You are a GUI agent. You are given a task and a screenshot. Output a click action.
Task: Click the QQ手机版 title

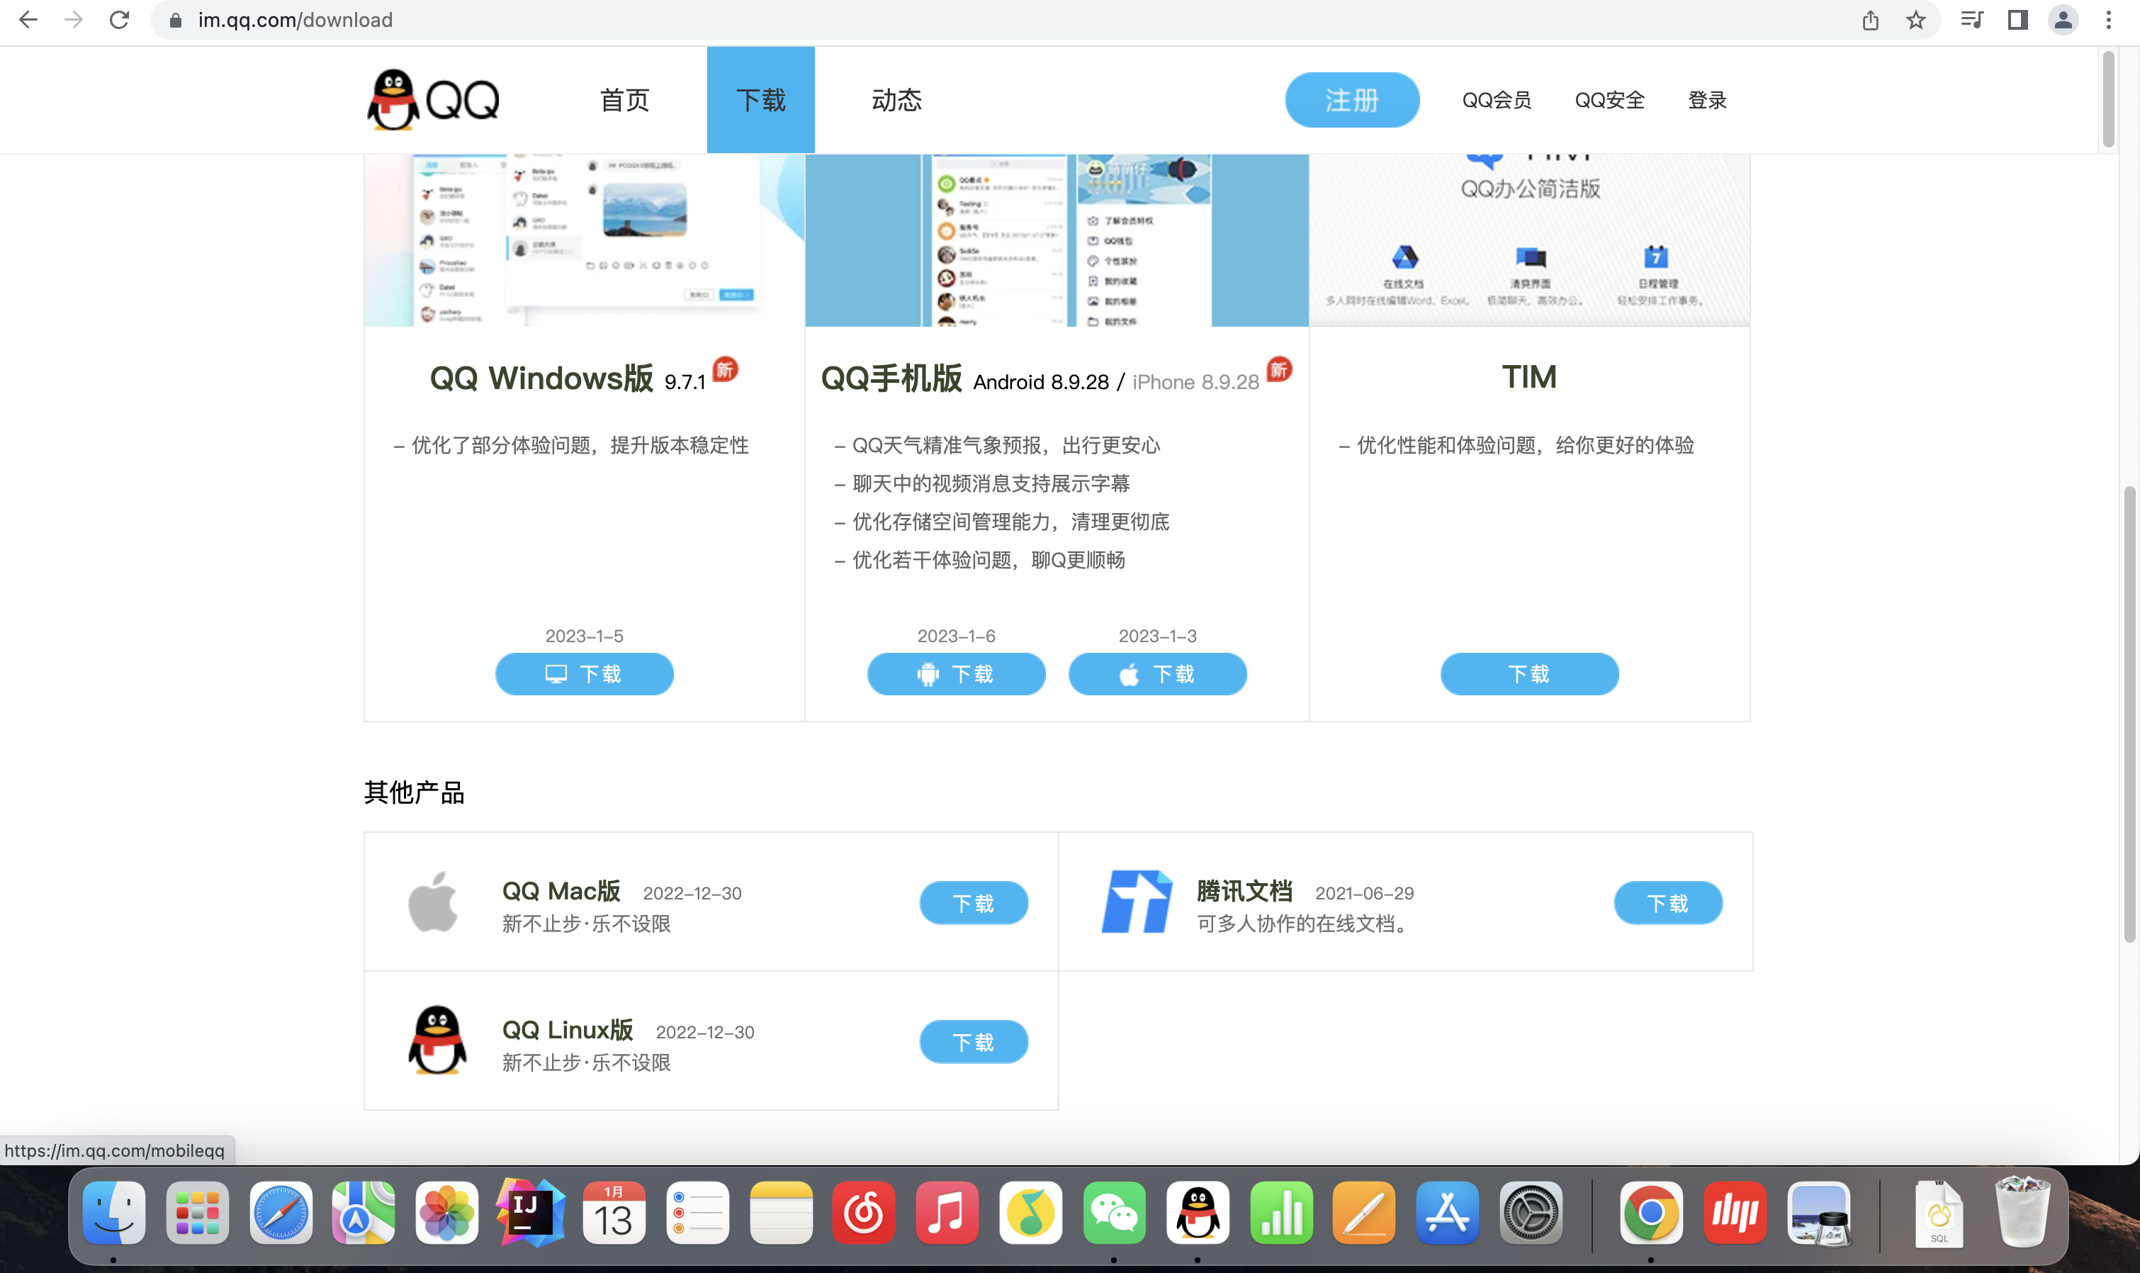coord(891,378)
